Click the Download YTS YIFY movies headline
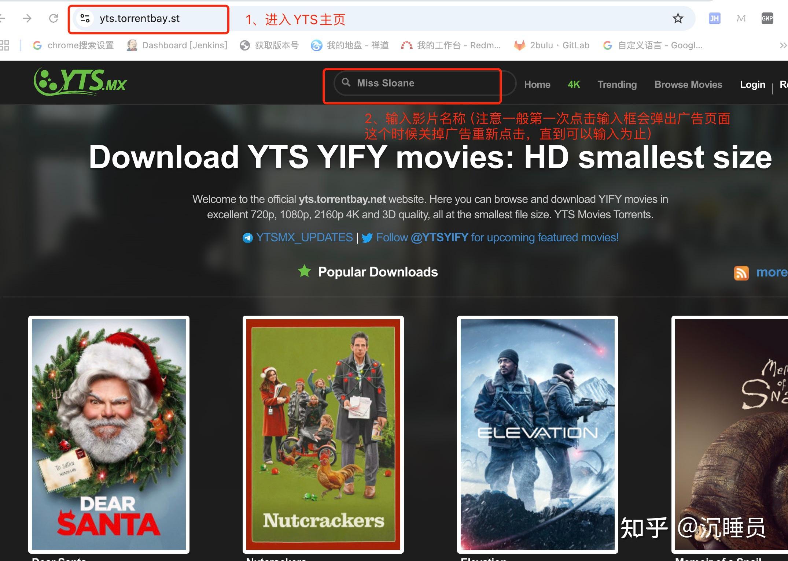 point(430,157)
